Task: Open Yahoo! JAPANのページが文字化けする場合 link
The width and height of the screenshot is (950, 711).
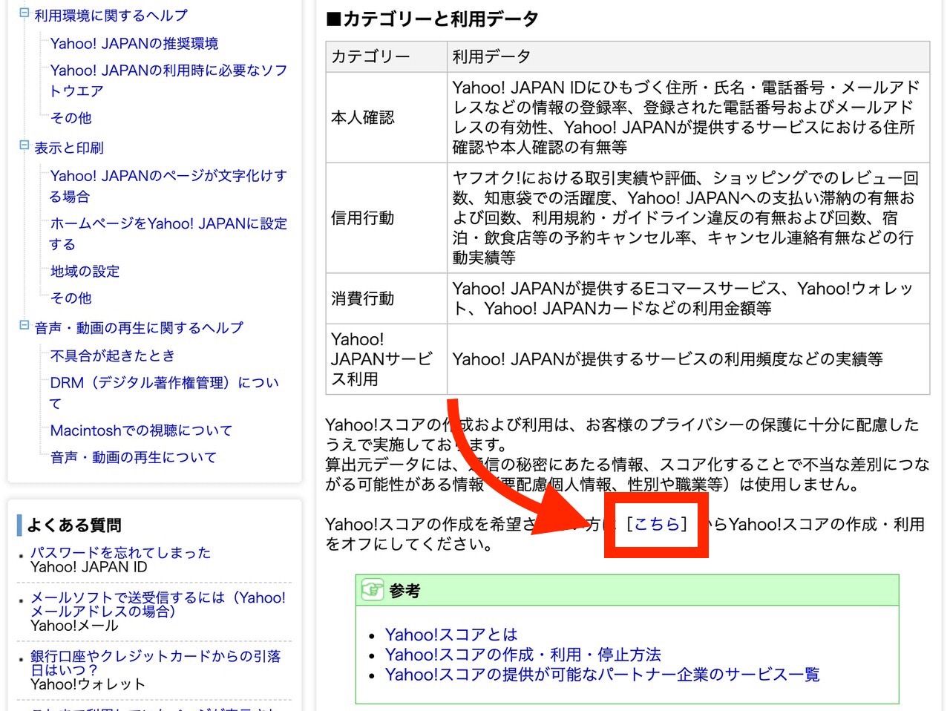Action: [x=168, y=186]
